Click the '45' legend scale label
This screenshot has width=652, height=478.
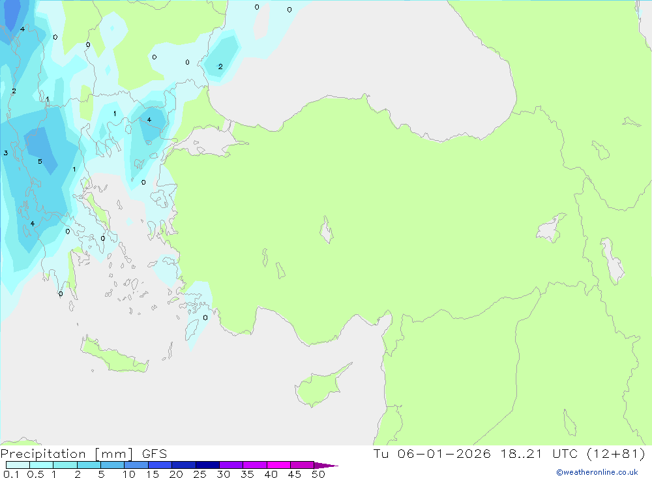pyautogui.click(x=295, y=474)
